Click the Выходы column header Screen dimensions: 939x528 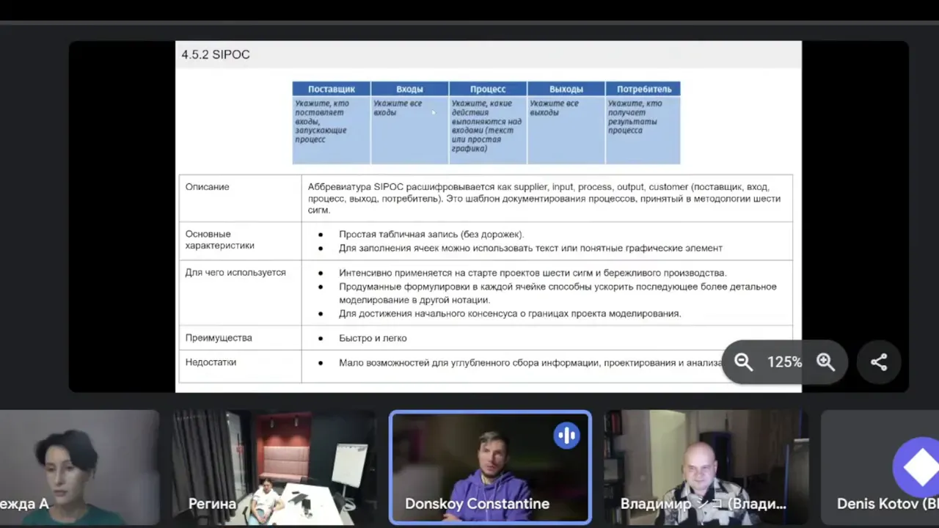click(566, 88)
